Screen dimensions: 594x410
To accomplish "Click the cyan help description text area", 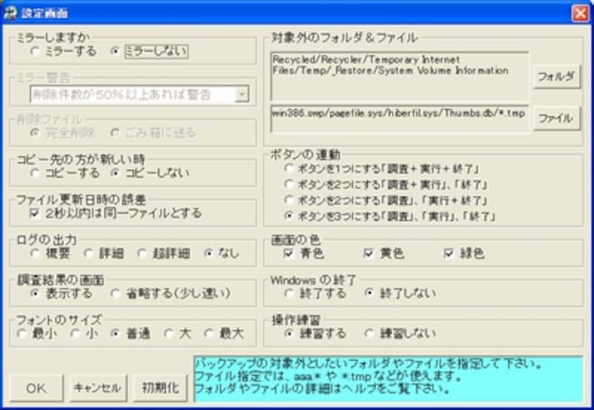I will click(x=388, y=379).
